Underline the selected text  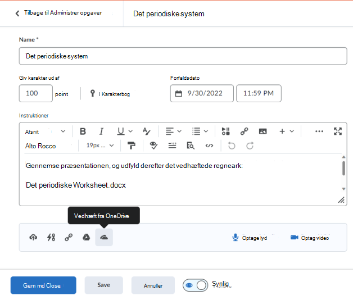121,131
